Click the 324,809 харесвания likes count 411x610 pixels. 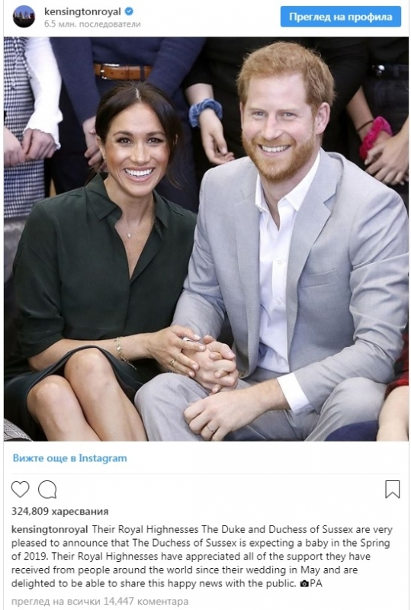coord(60,511)
